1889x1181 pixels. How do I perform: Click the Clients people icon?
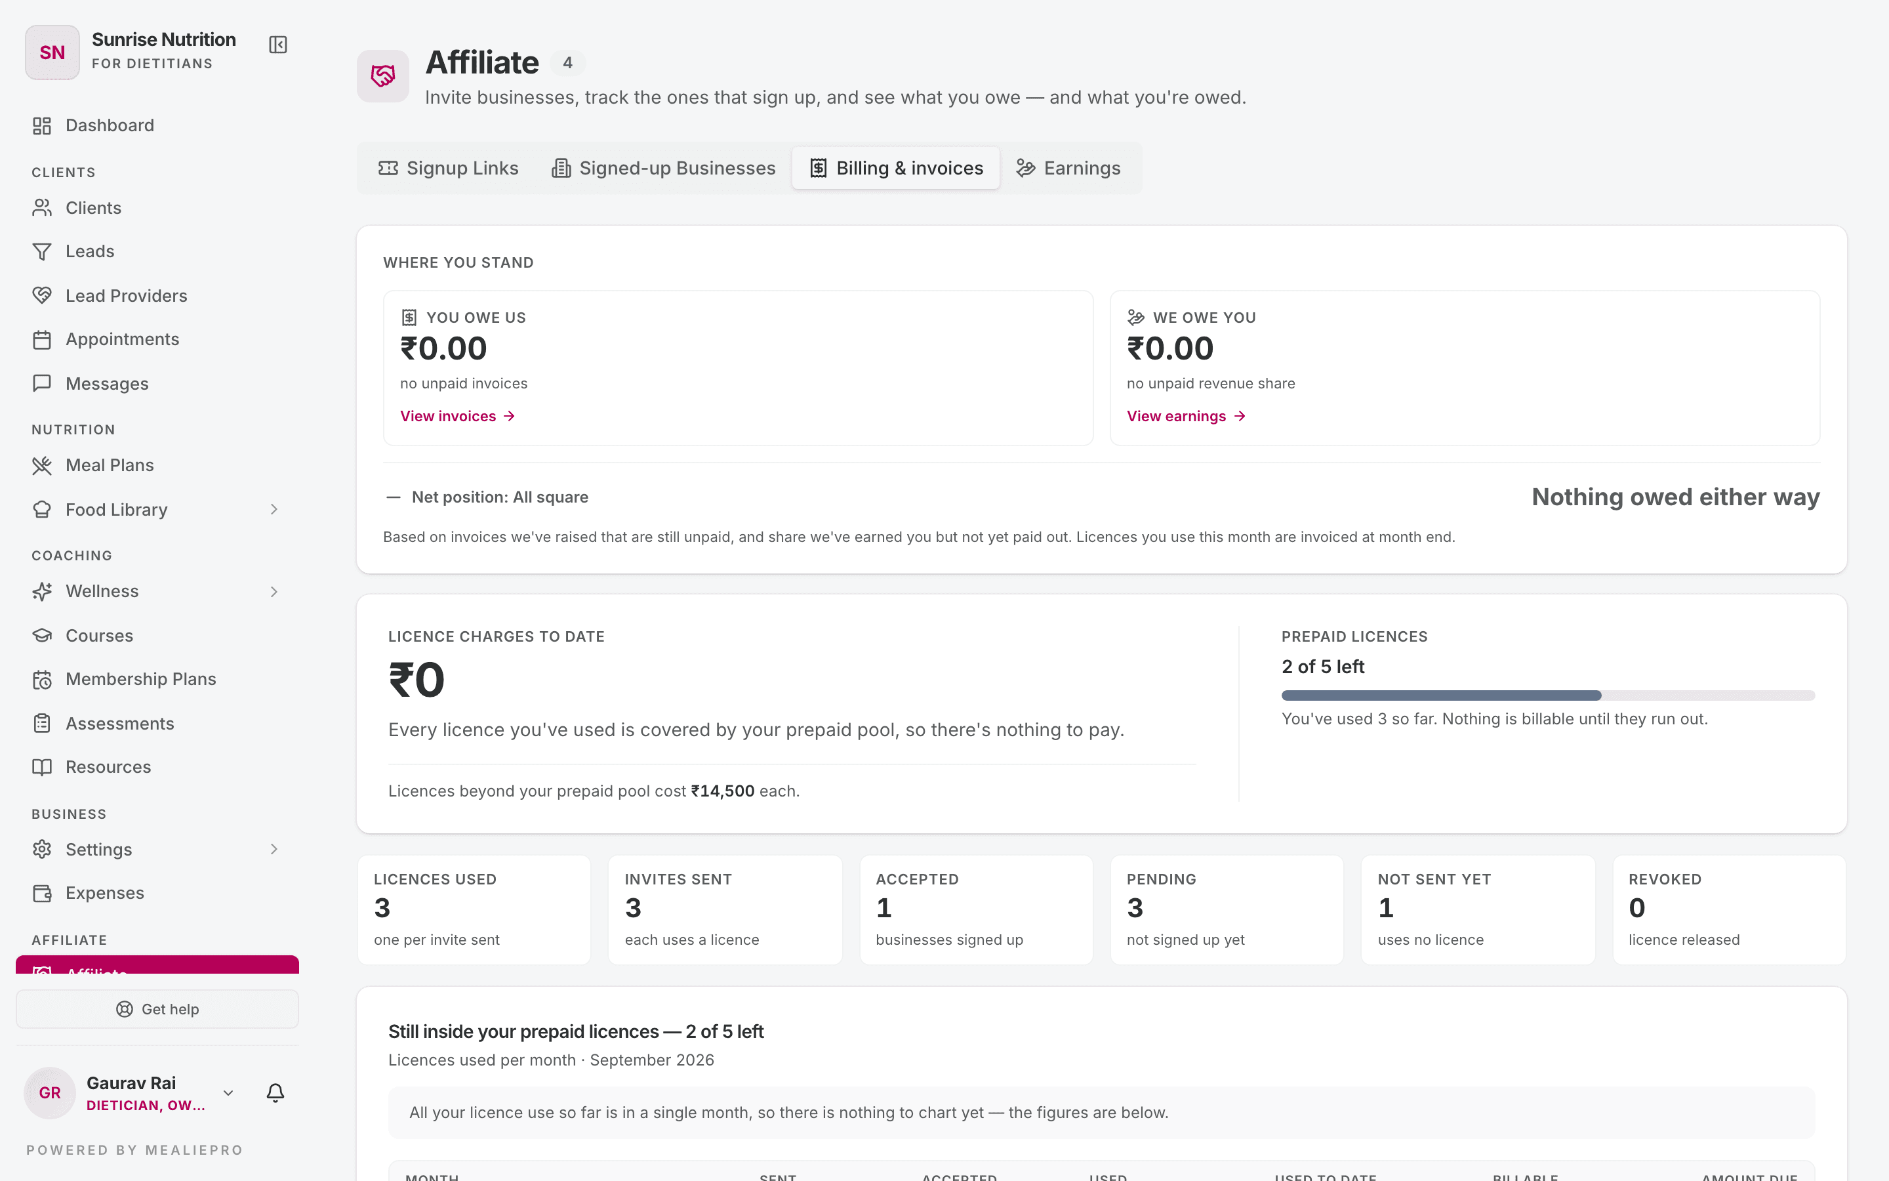(42, 208)
